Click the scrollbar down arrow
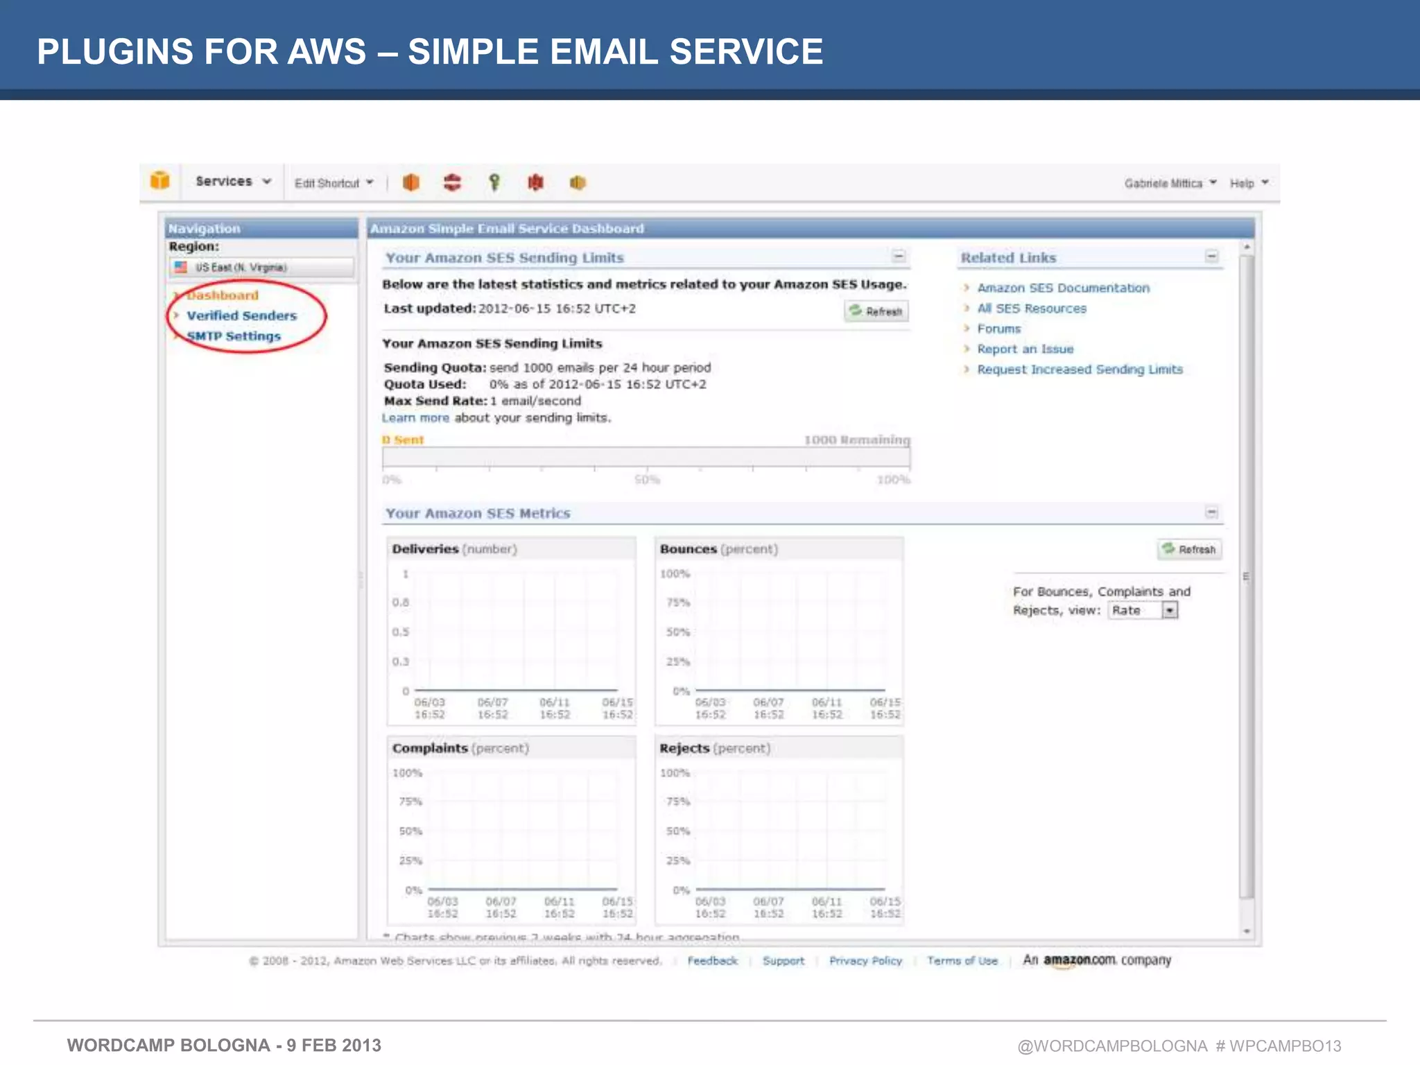The image size is (1420, 1065). click(1247, 931)
